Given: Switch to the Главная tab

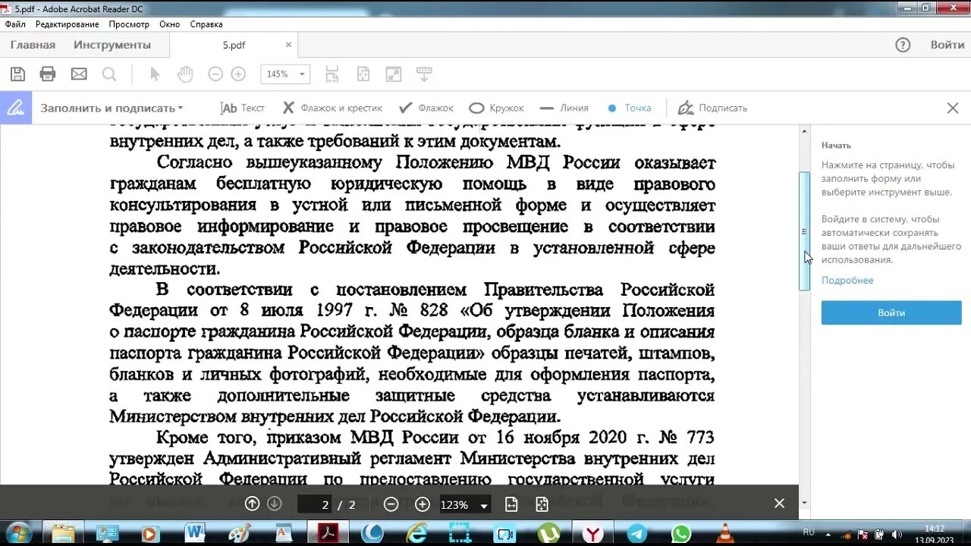Looking at the screenshot, I should coord(33,45).
